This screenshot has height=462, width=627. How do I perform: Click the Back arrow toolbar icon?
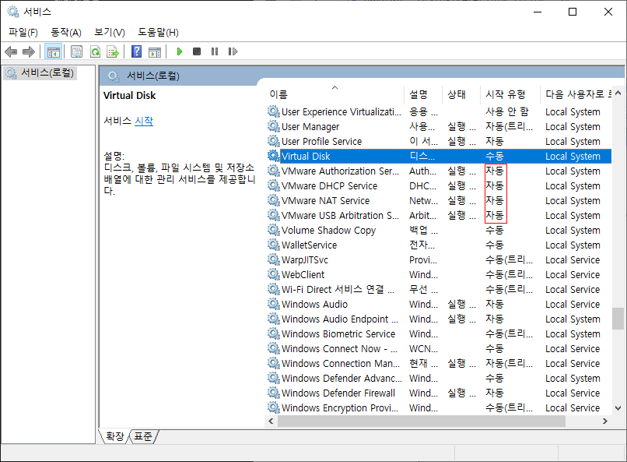[11, 51]
